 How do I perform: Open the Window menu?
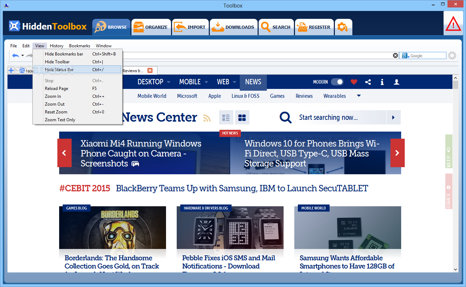[x=104, y=46]
